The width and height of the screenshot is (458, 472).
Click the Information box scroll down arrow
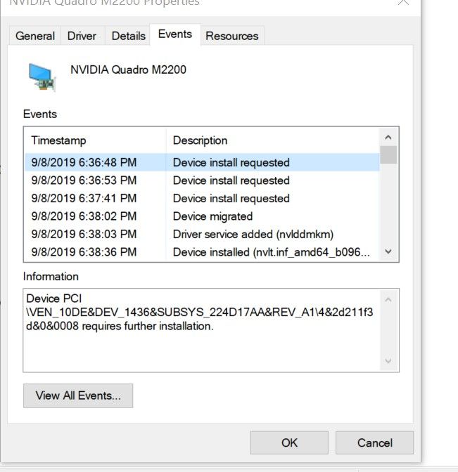[388, 360]
